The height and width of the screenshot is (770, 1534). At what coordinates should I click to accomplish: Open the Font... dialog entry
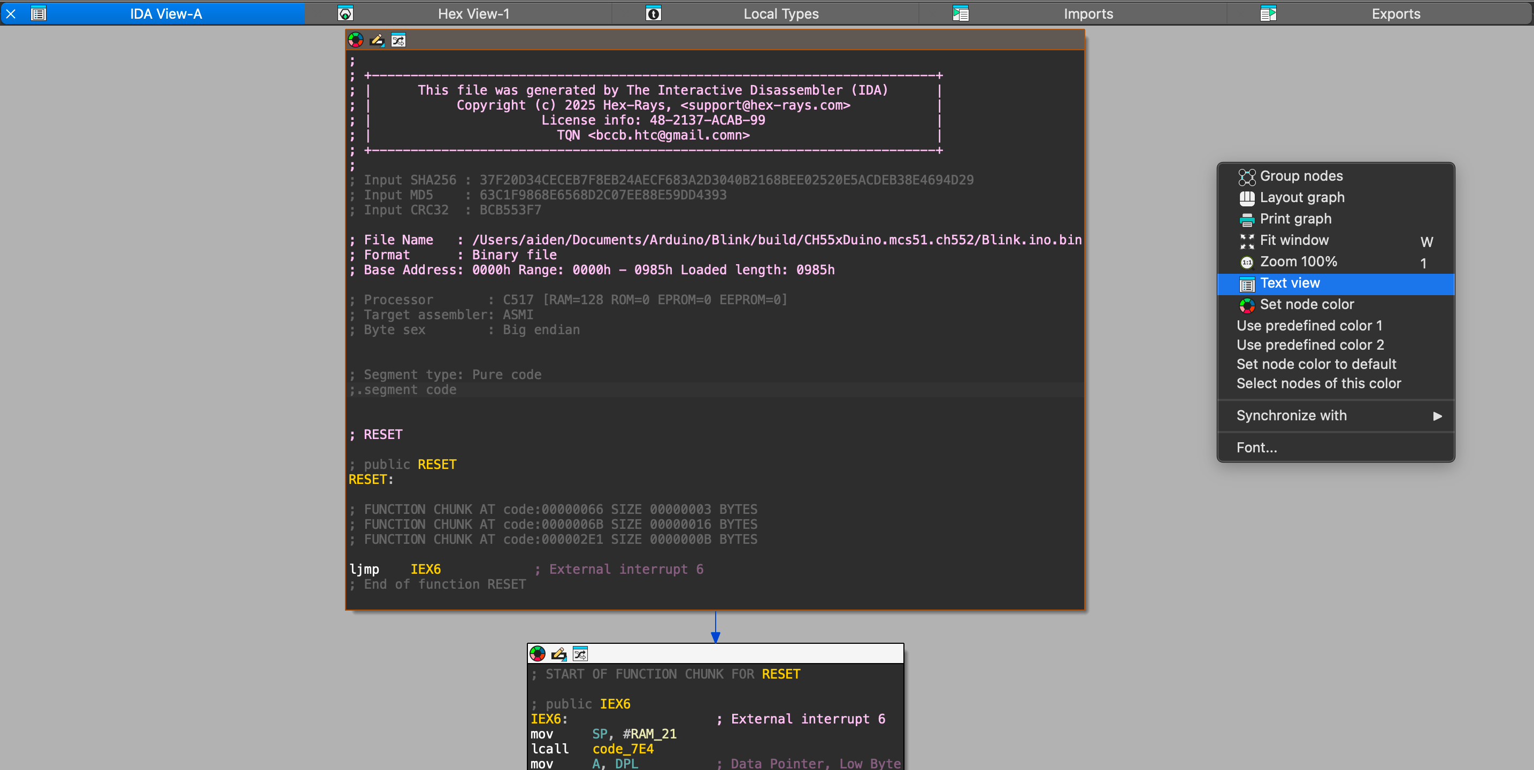[1256, 448]
